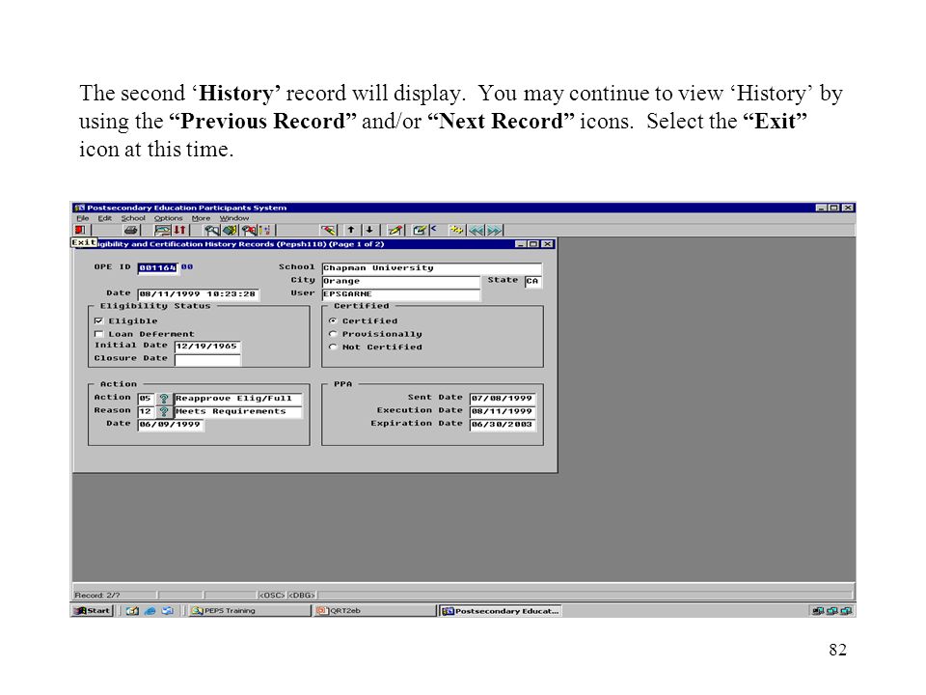The width and height of the screenshot is (926, 695).
Task: Click the yellow double-arrow icon
Action: (456, 230)
